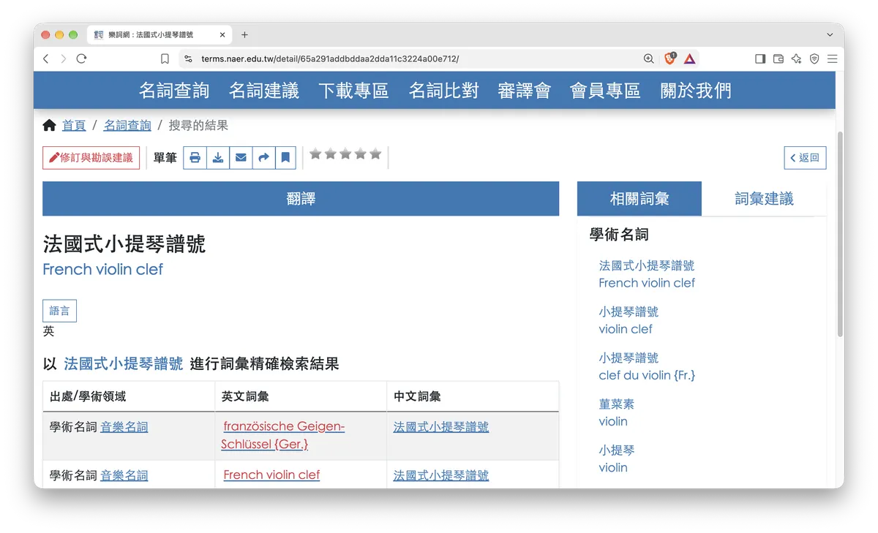Viewport: 878px width, 533px height.
Task: Open 名詞比對 menu
Action: (444, 91)
